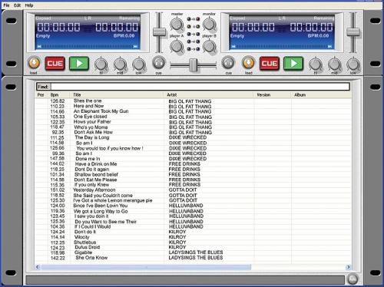
Task: Click player A's mid EQ knob
Action: click(120, 64)
